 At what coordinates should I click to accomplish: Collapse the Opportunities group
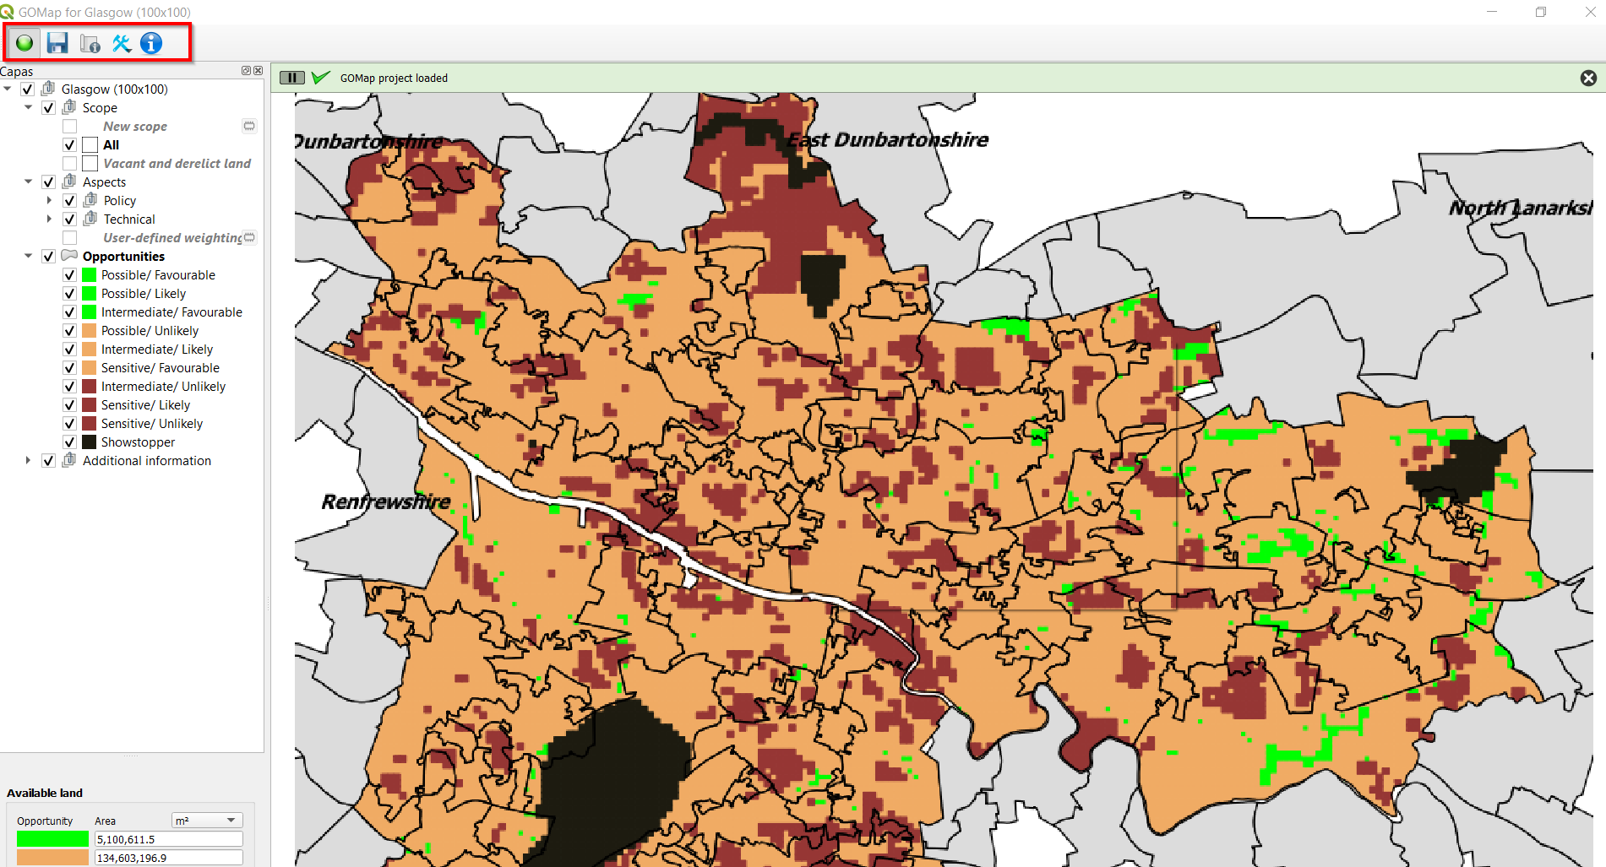pyautogui.click(x=28, y=257)
